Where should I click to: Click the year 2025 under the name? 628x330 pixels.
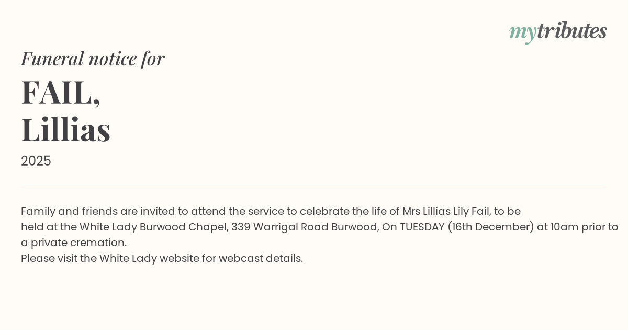tap(36, 161)
